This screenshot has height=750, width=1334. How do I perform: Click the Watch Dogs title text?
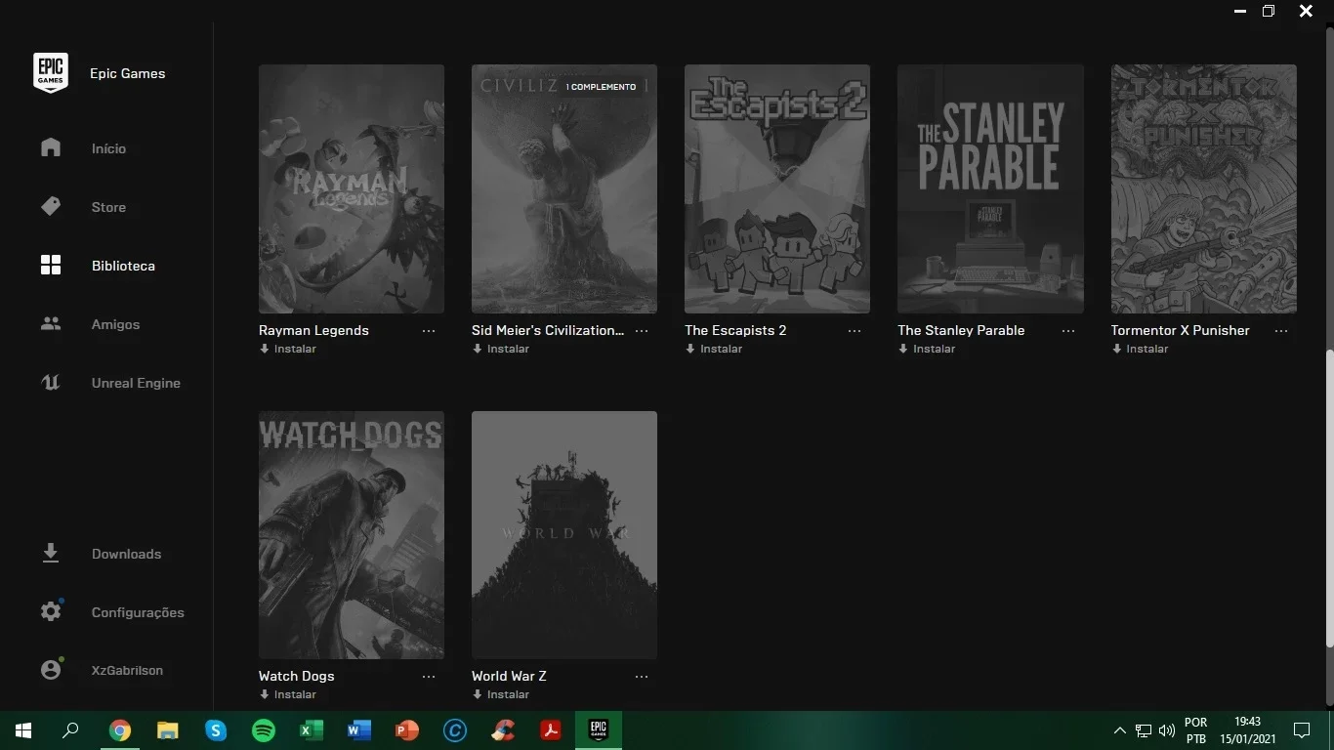point(296,676)
